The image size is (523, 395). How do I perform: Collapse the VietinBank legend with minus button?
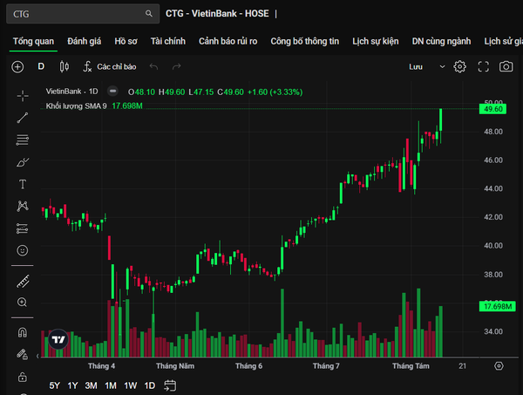tap(112, 91)
